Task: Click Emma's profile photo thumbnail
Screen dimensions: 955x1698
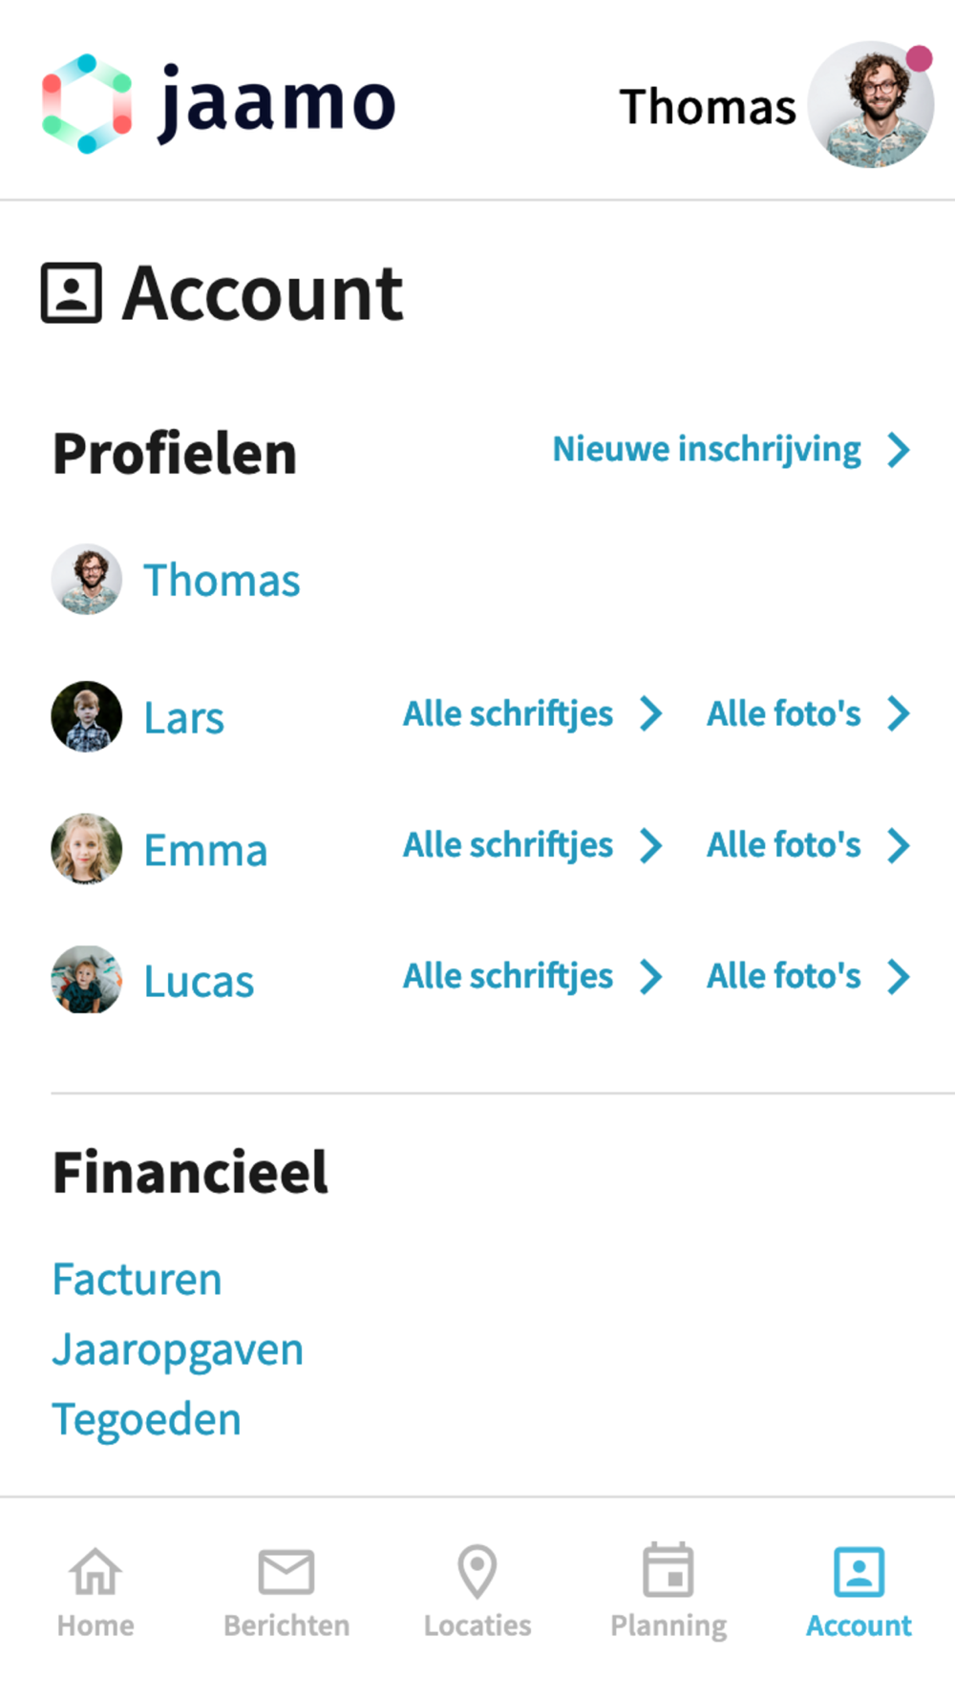Action: pos(87,848)
